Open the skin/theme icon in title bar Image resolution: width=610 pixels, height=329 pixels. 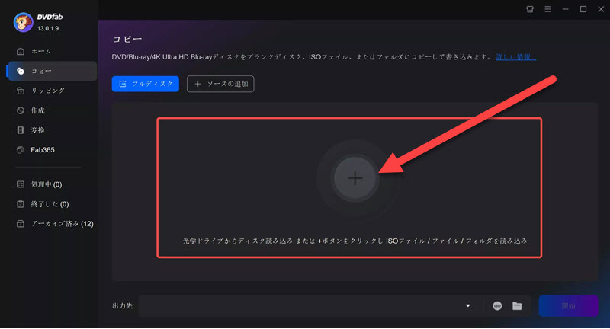(x=530, y=9)
